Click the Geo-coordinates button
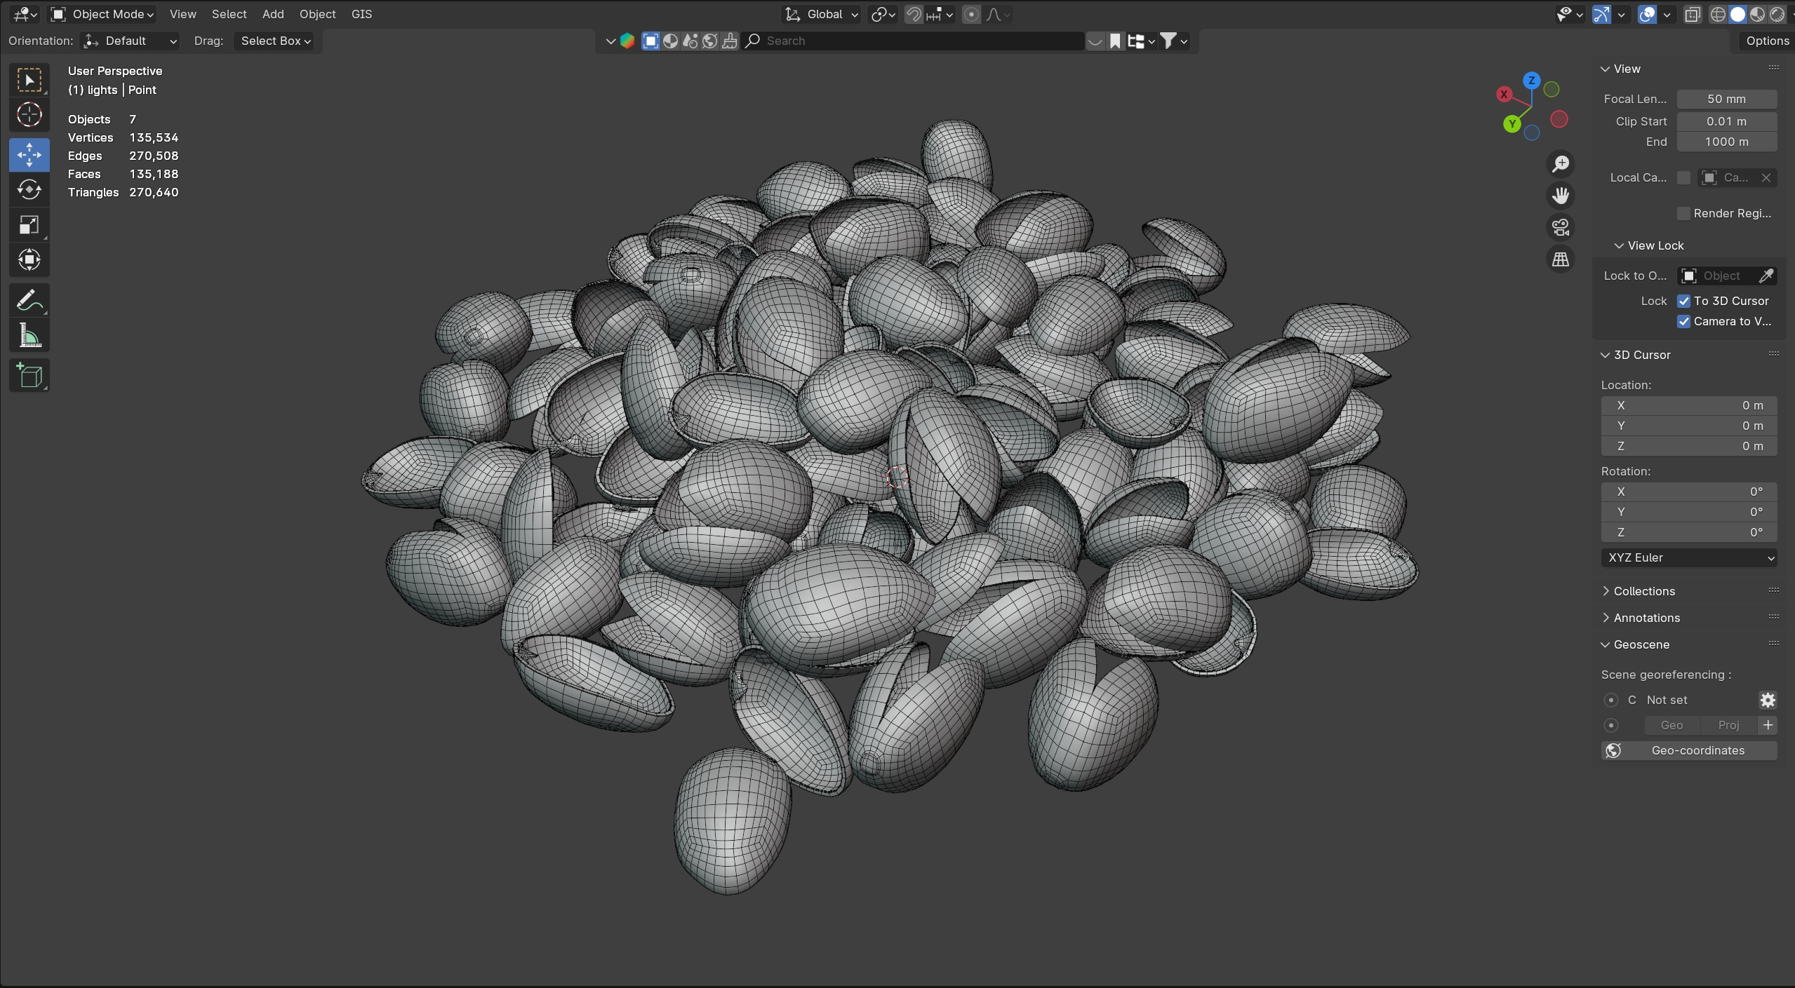The image size is (1795, 988). (1698, 750)
